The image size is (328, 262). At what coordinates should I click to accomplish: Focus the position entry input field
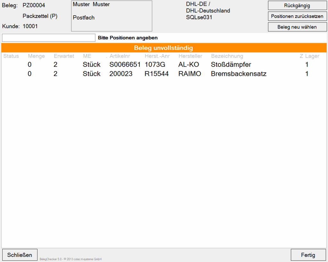pyautogui.click(x=49, y=38)
